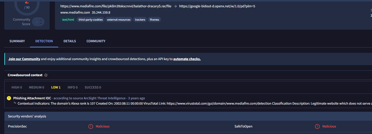This screenshot has height=134, width=372.
Task: Click the text/html tag
Action: point(68,20)
